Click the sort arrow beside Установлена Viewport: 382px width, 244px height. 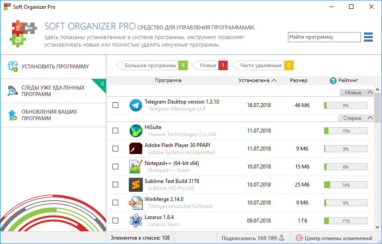(274, 80)
